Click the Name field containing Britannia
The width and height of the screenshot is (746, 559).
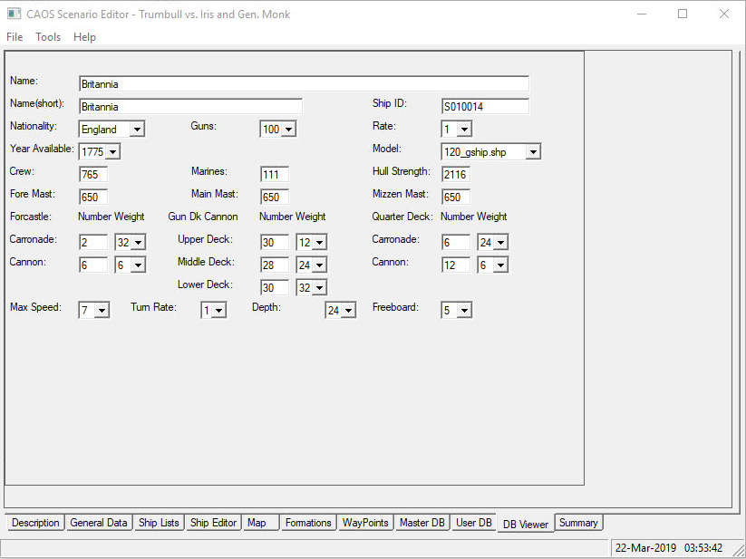[304, 83]
